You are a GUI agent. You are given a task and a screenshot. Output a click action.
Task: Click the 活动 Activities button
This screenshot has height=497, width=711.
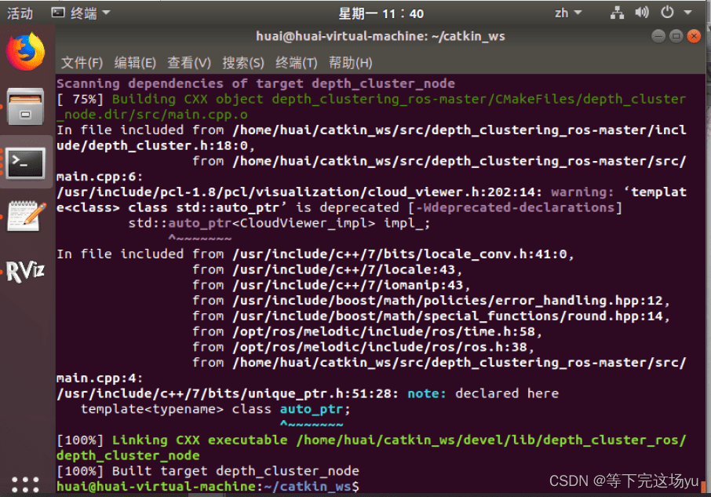20,12
